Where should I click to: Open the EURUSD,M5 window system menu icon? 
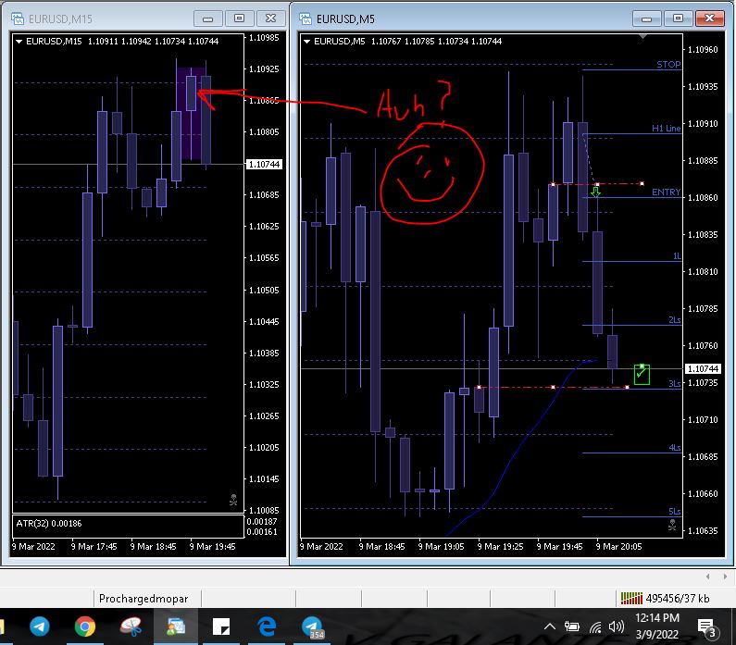(x=306, y=19)
